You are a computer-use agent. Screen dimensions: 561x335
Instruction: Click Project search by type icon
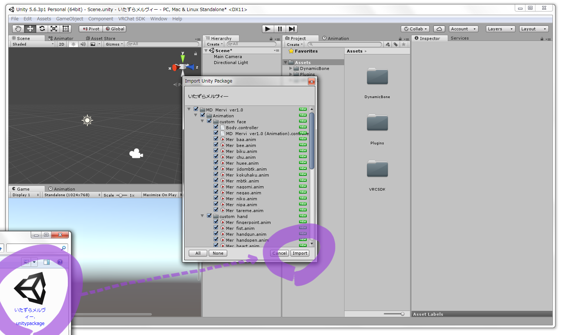(x=388, y=44)
